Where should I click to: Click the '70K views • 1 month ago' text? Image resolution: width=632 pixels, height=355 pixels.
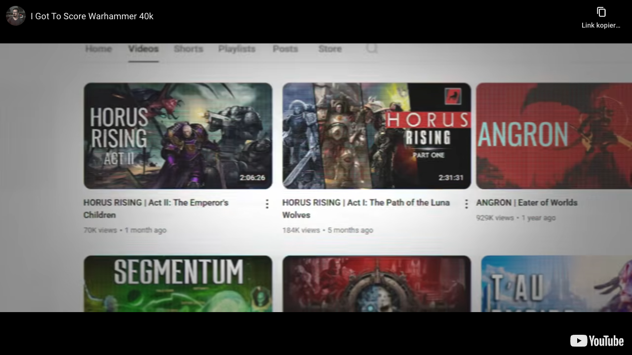[125, 230]
